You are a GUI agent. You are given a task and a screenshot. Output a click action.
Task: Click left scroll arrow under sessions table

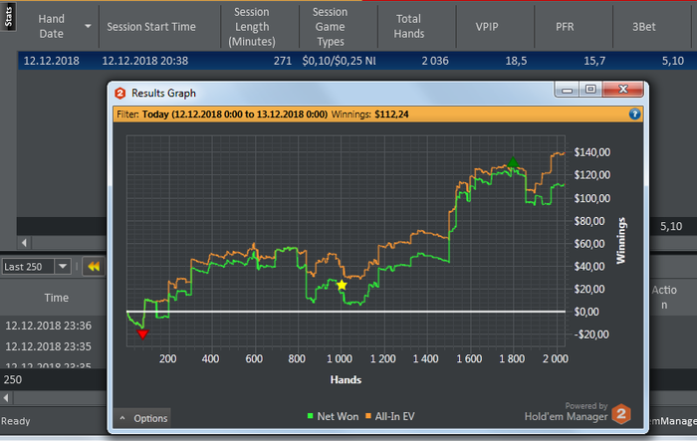click(x=25, y=243)
